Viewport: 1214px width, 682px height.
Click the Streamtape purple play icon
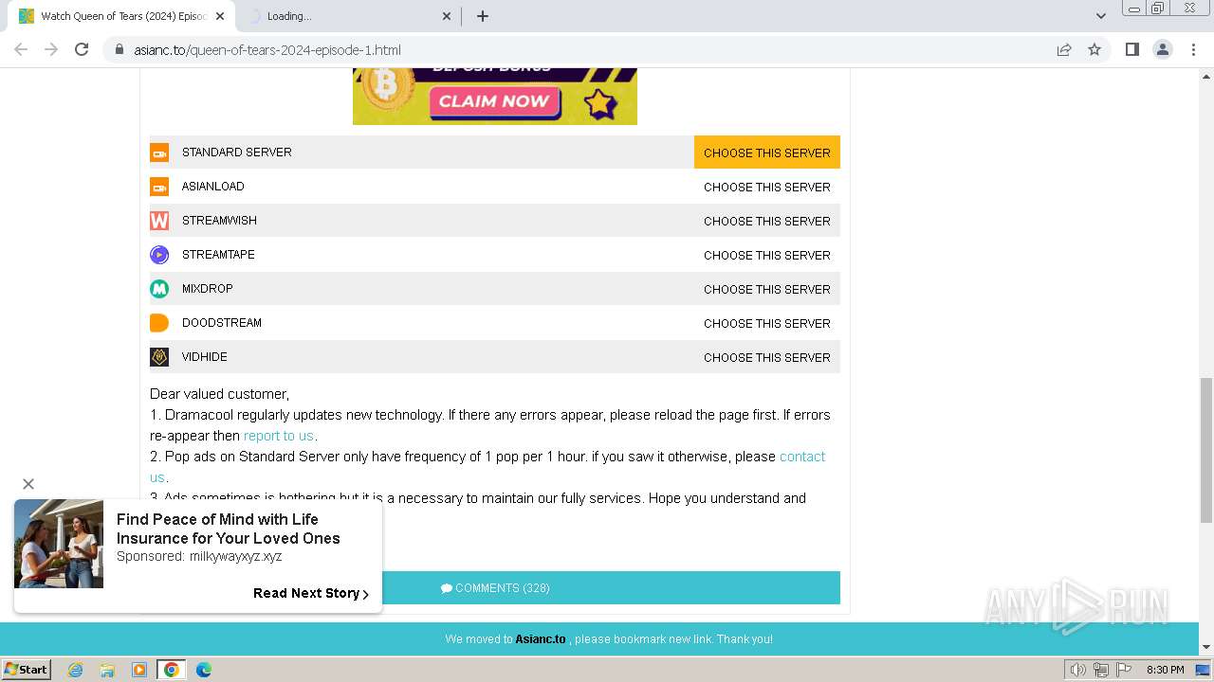pos(159,255)
